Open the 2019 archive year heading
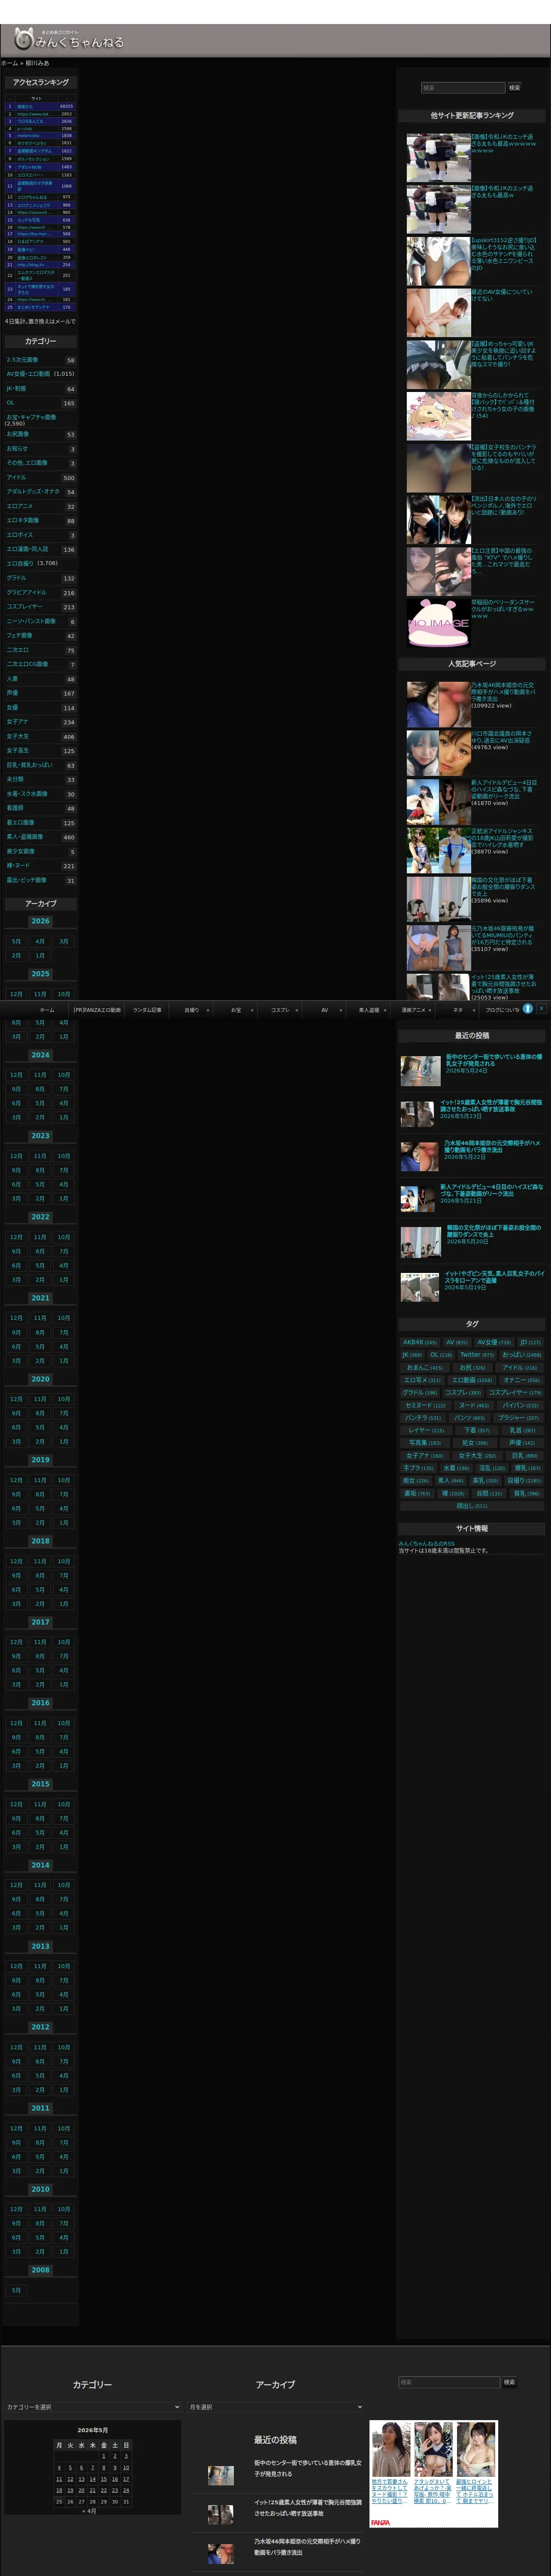 40,1460
